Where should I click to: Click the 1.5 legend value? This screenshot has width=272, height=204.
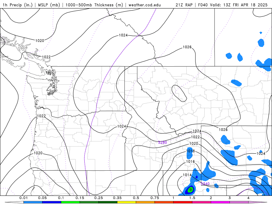click(192, 198)
